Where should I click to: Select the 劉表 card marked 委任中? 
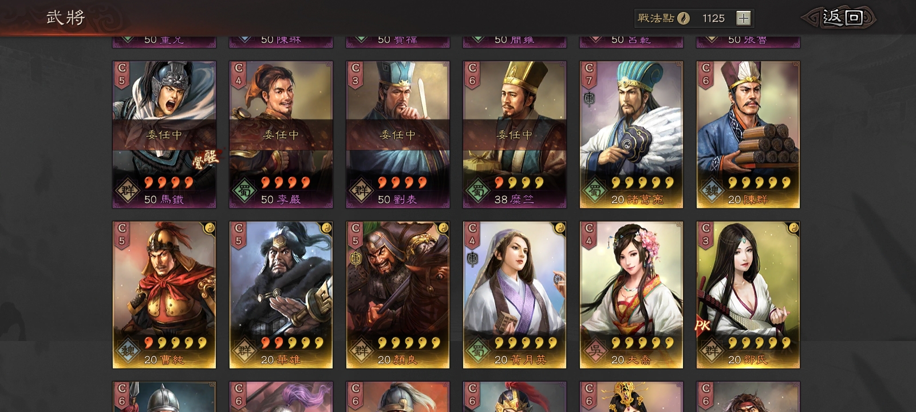click(398, 134)
